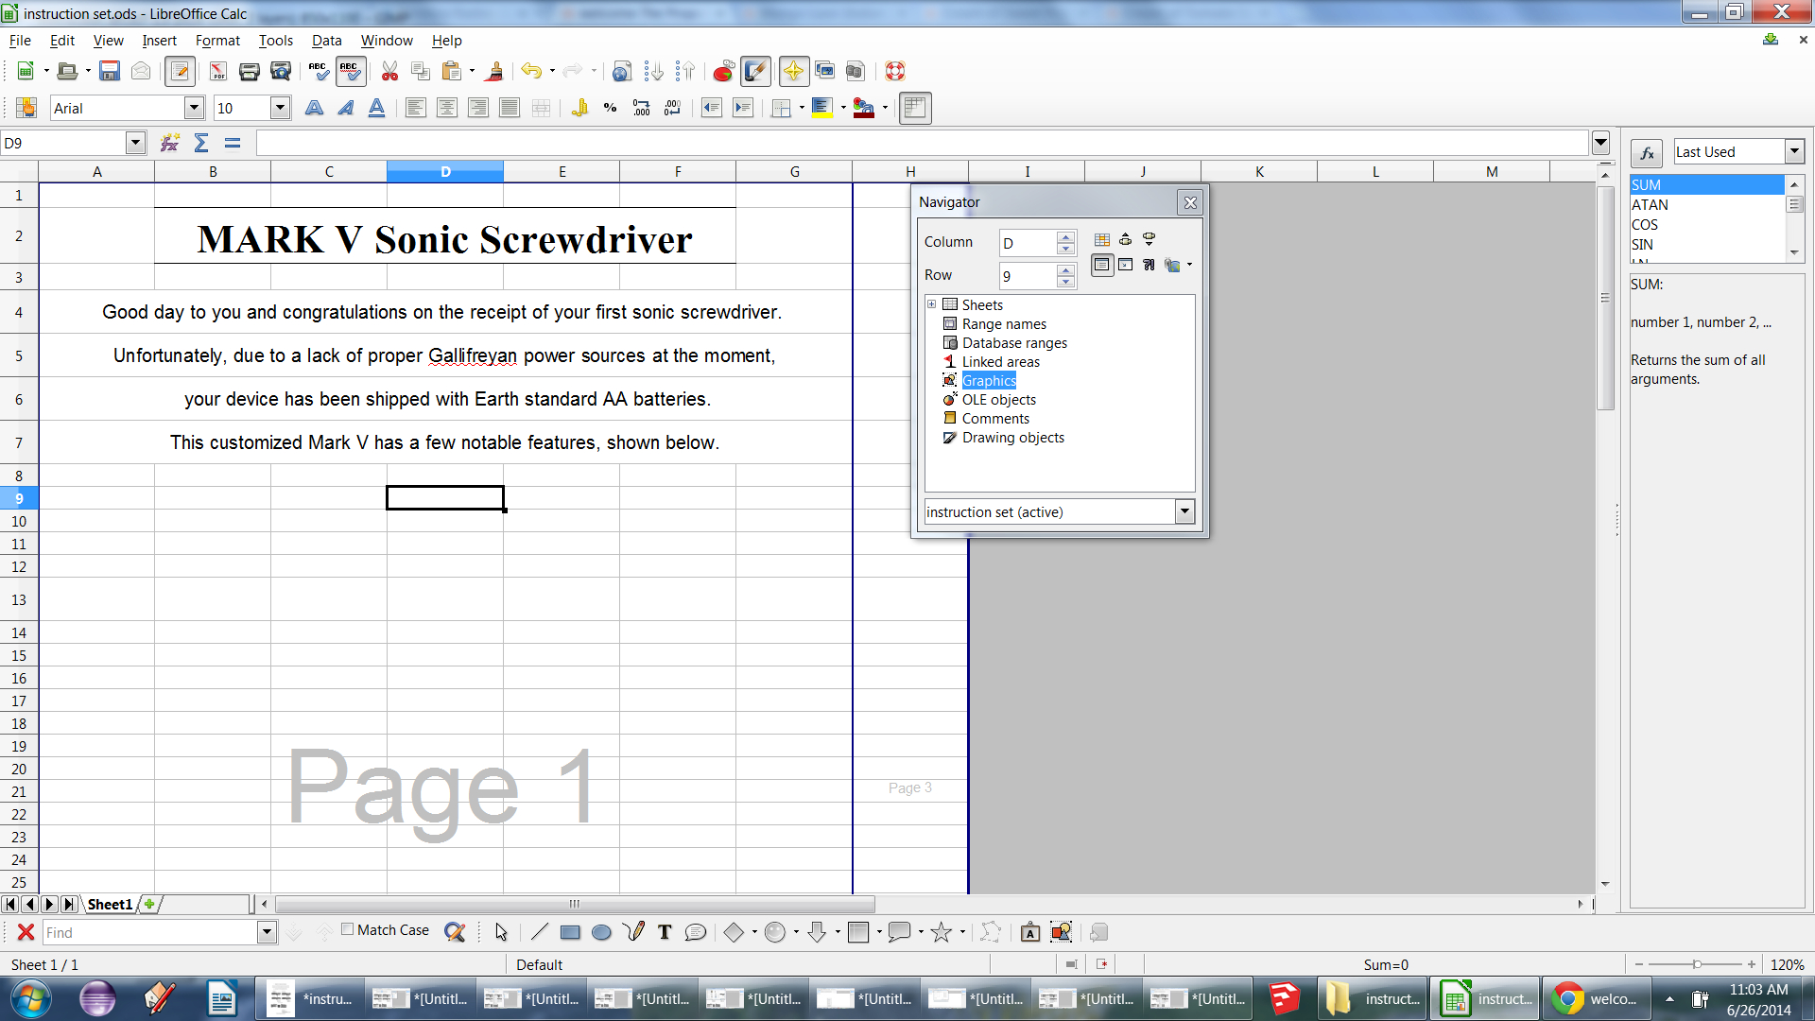Click in the formula input line

[x=922, y=143]
